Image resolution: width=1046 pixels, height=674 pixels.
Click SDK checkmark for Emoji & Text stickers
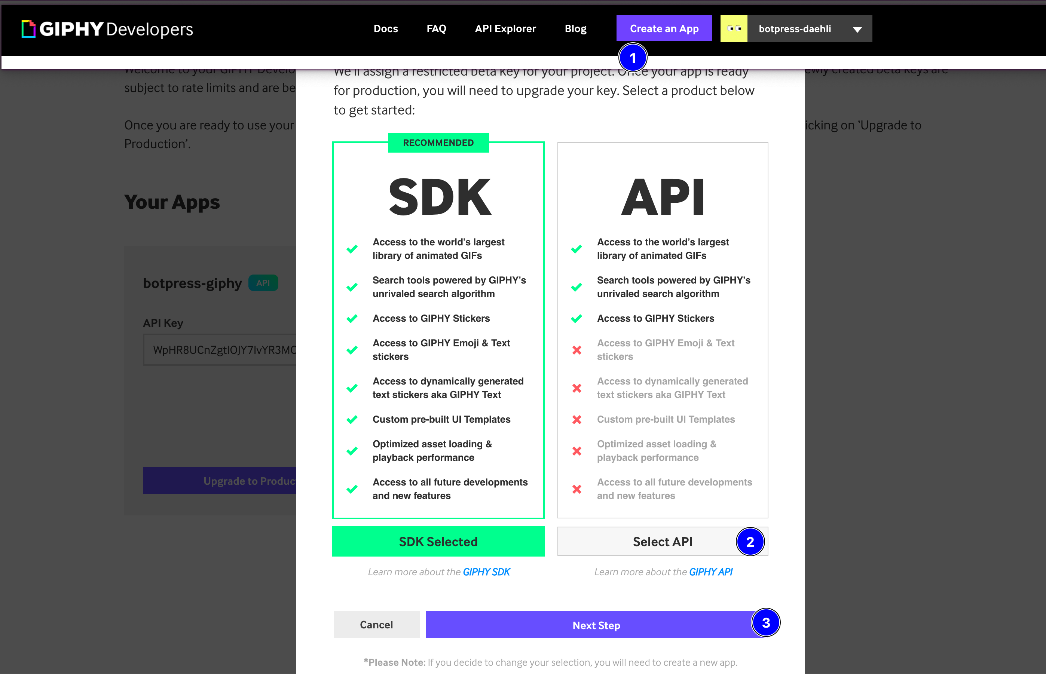[x=352, y=350]
